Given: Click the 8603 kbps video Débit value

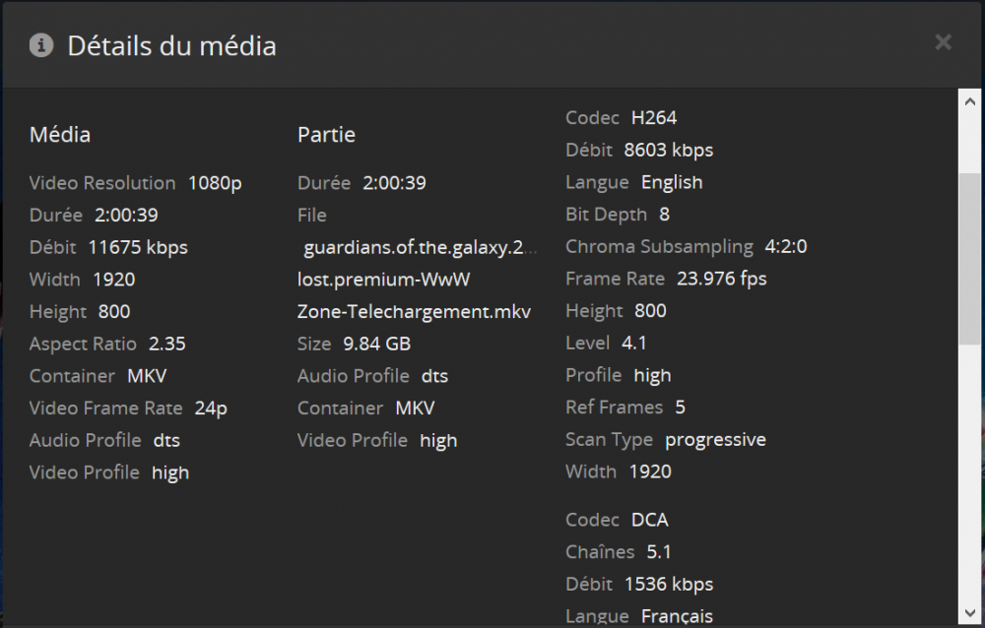Looking at the screenshot, I should [x=669, y=151].
